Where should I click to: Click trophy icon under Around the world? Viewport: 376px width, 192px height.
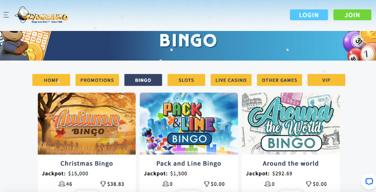[x=309, y=184]
